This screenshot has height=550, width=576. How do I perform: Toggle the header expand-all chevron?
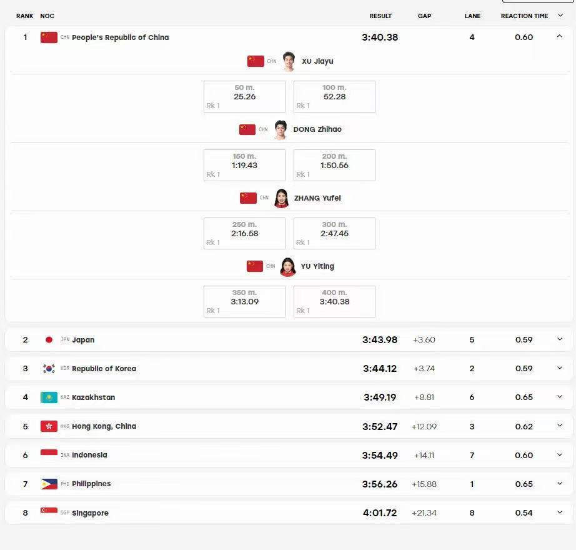point(560,16)
